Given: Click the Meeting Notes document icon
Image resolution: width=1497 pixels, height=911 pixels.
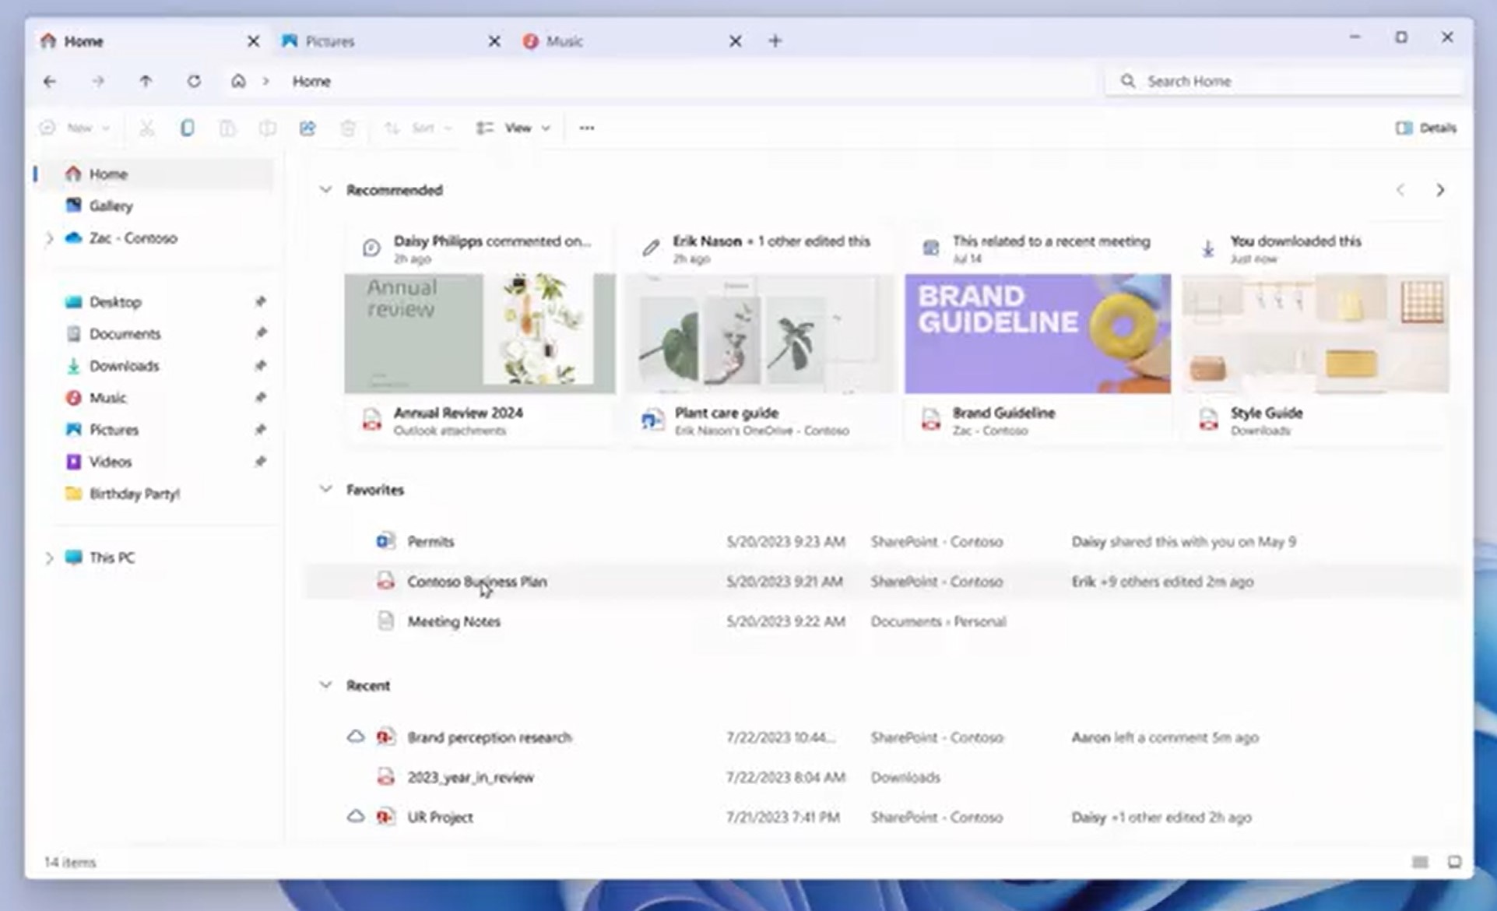Looking at the screenshot, I should point(385,621).
